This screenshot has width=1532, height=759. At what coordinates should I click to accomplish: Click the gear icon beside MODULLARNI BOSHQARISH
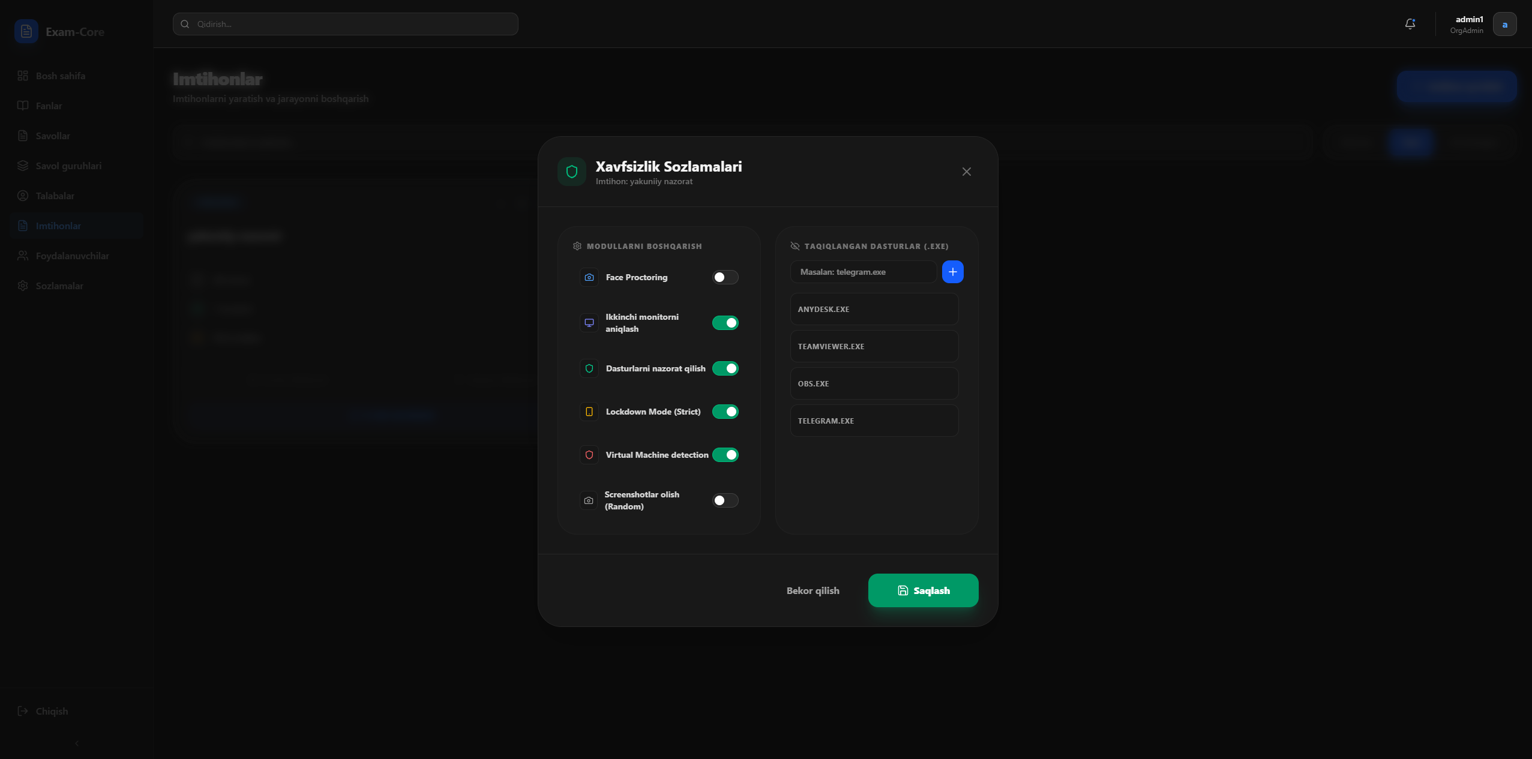(576, 246)
